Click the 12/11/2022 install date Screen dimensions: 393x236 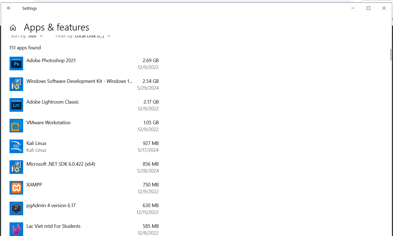148,212
